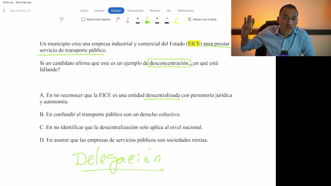331x186 pixels.
Task: Click option B about derecho colectivo
Action: click(x=110, y=114)
